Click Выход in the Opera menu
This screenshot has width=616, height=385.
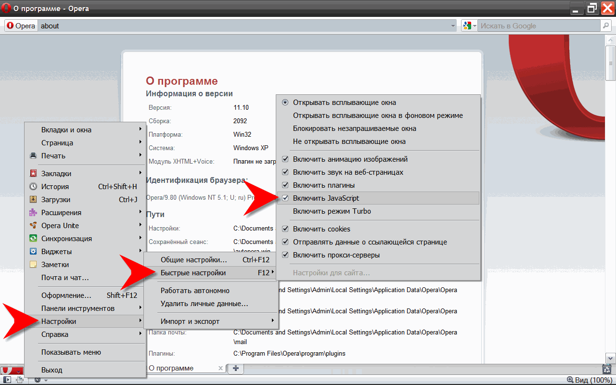click(85, 370)
